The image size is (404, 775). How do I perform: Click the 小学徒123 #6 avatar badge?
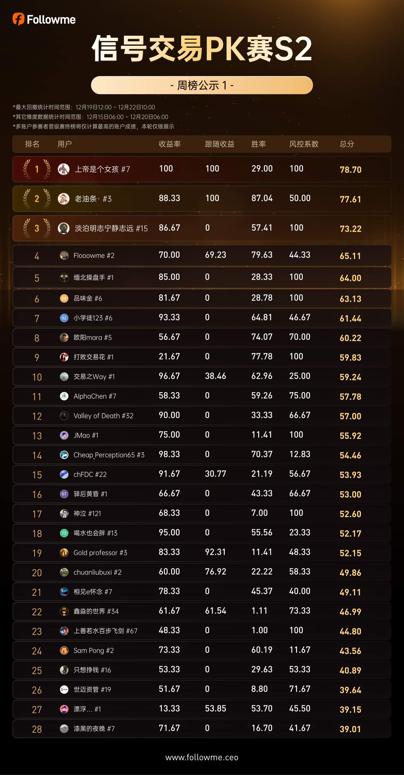coord(64,318)
